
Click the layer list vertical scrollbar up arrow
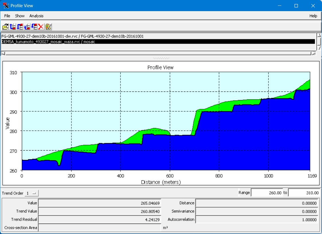tap(319, 35)
